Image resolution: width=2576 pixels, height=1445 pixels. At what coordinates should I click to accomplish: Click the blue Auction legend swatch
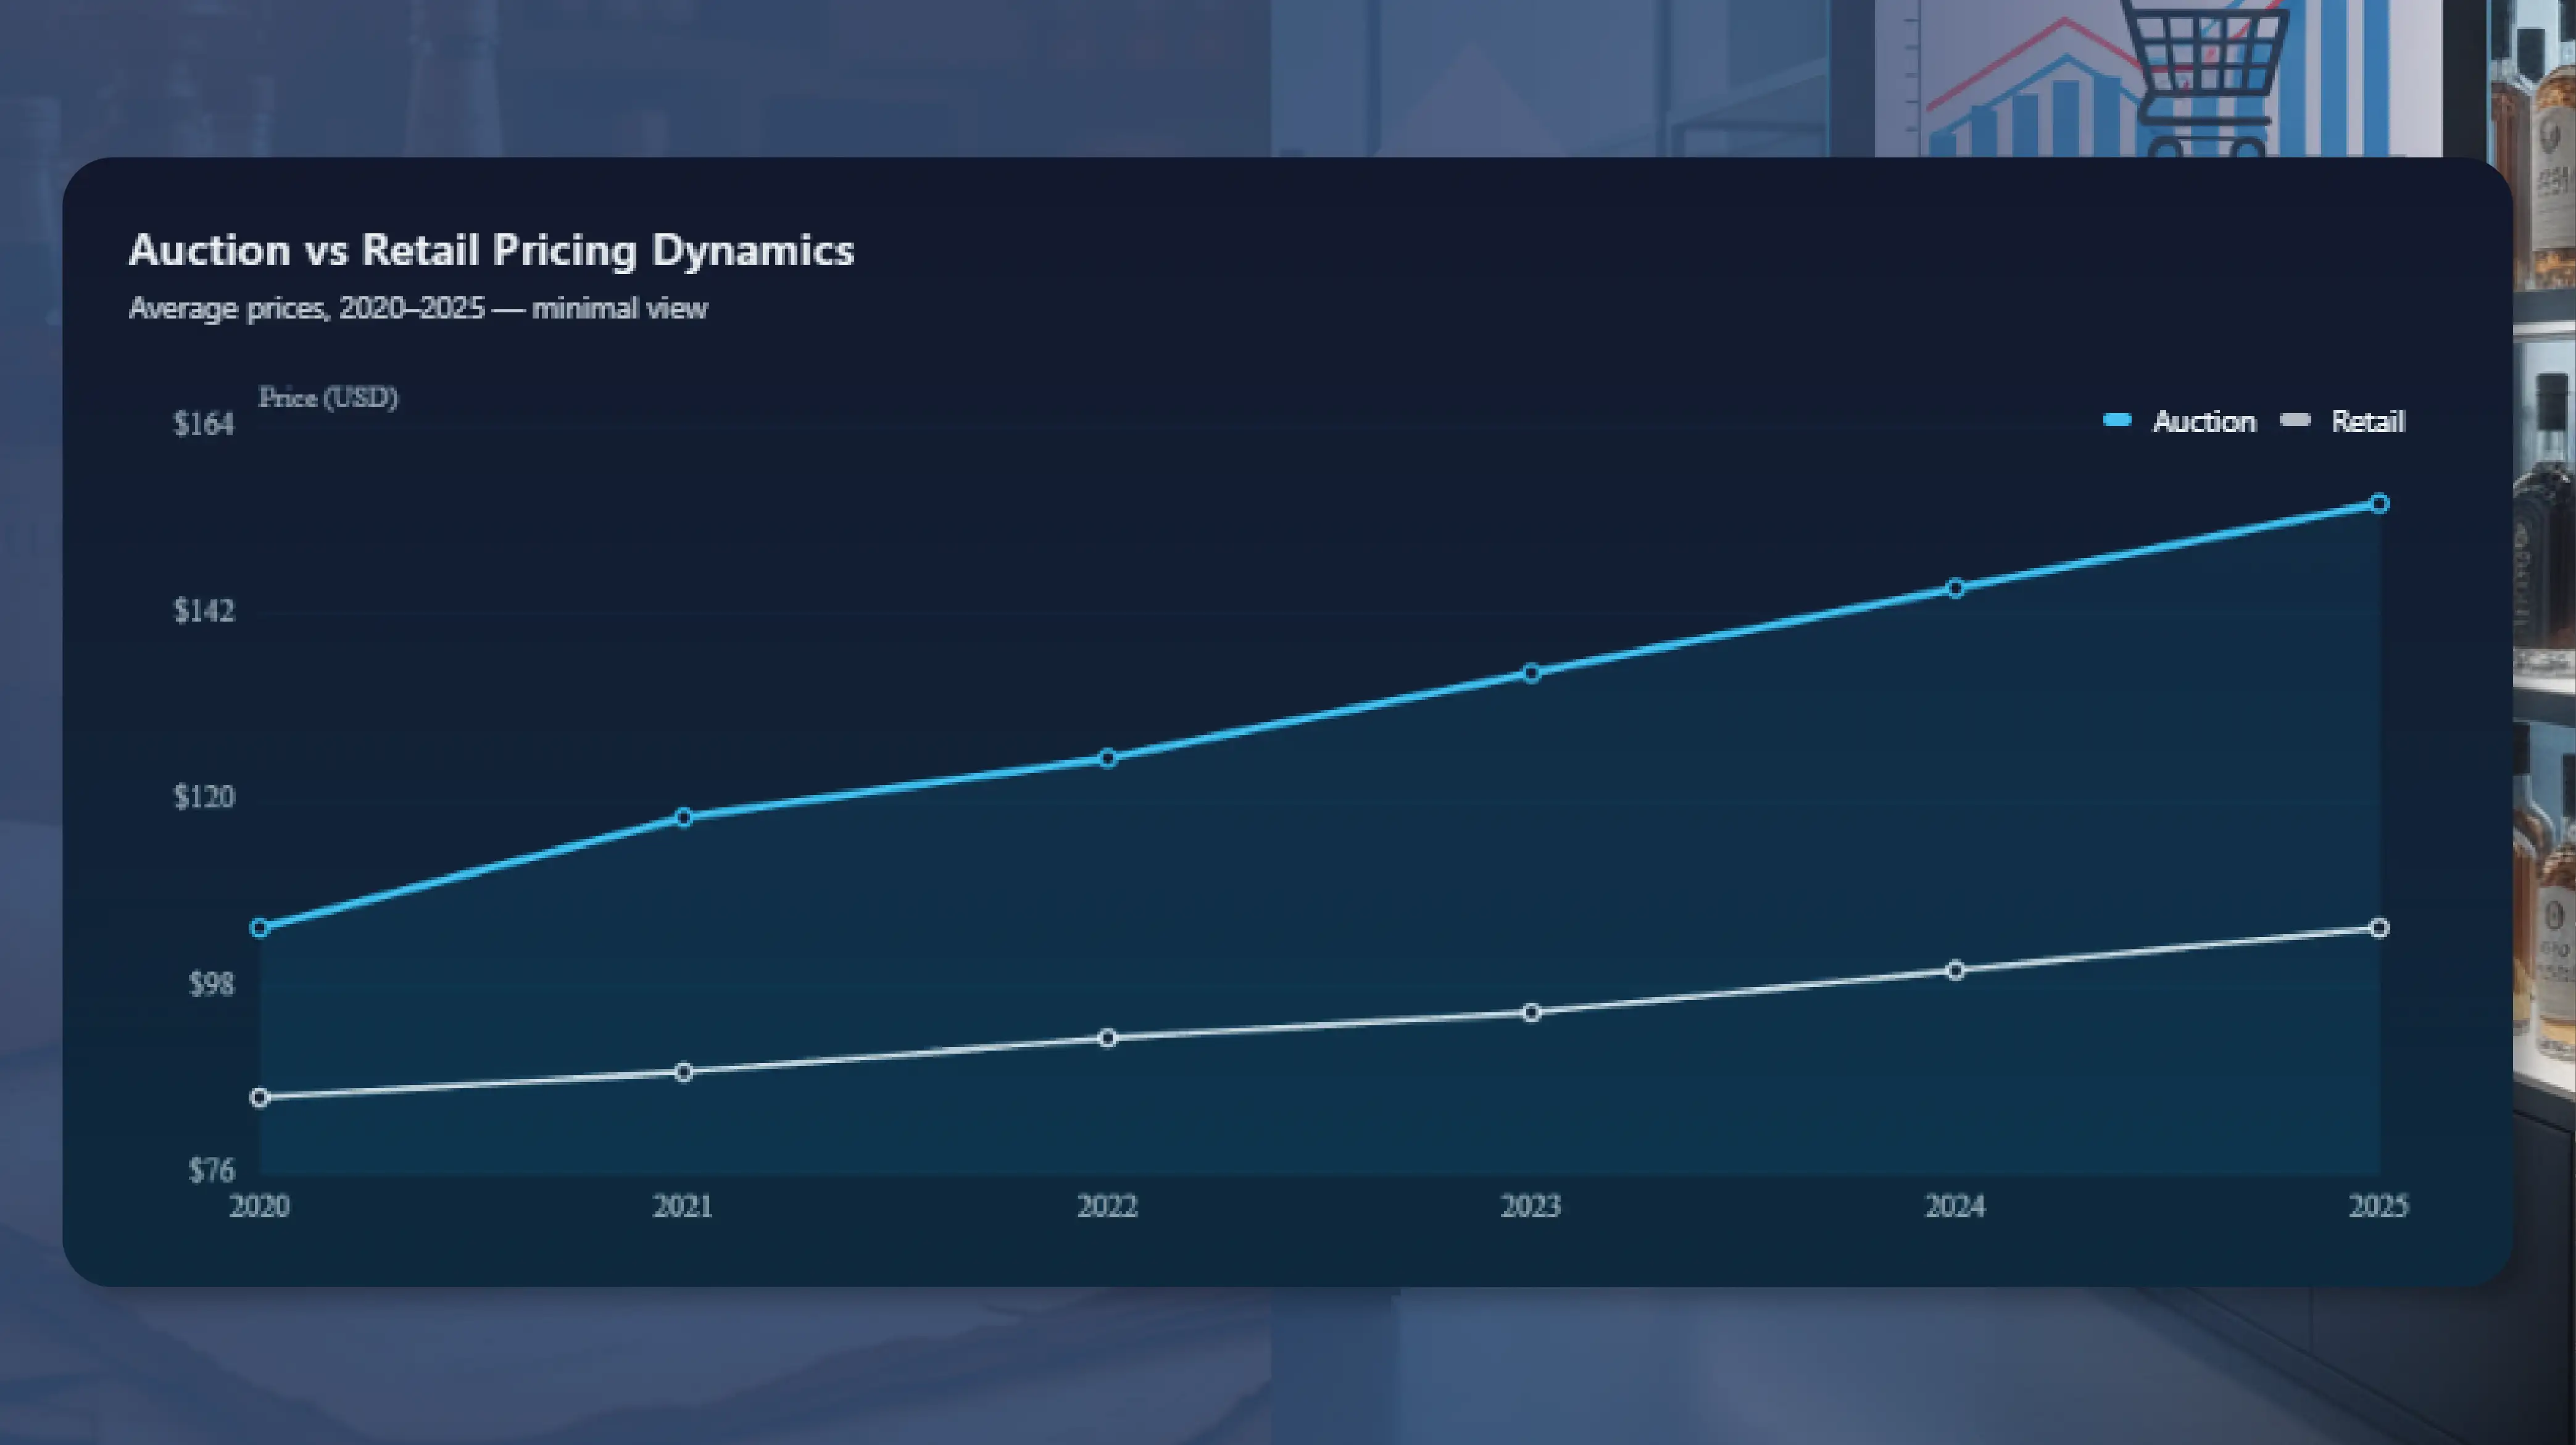[2117, 420]
